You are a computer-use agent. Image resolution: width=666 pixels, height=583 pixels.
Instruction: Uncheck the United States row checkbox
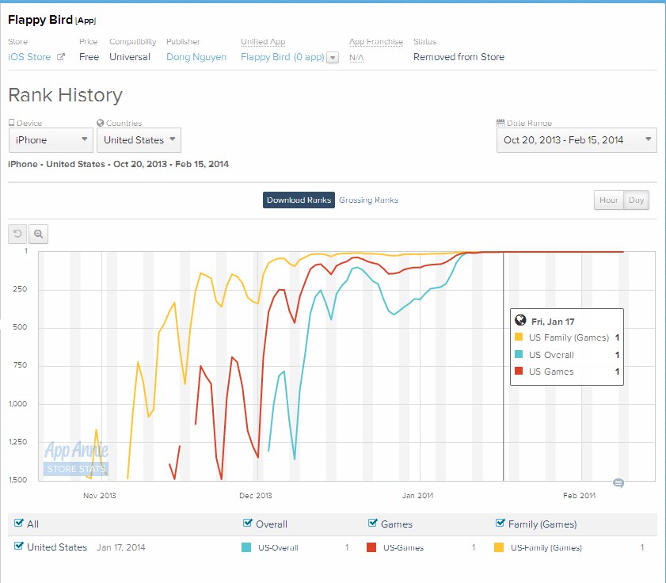(19, 546)
